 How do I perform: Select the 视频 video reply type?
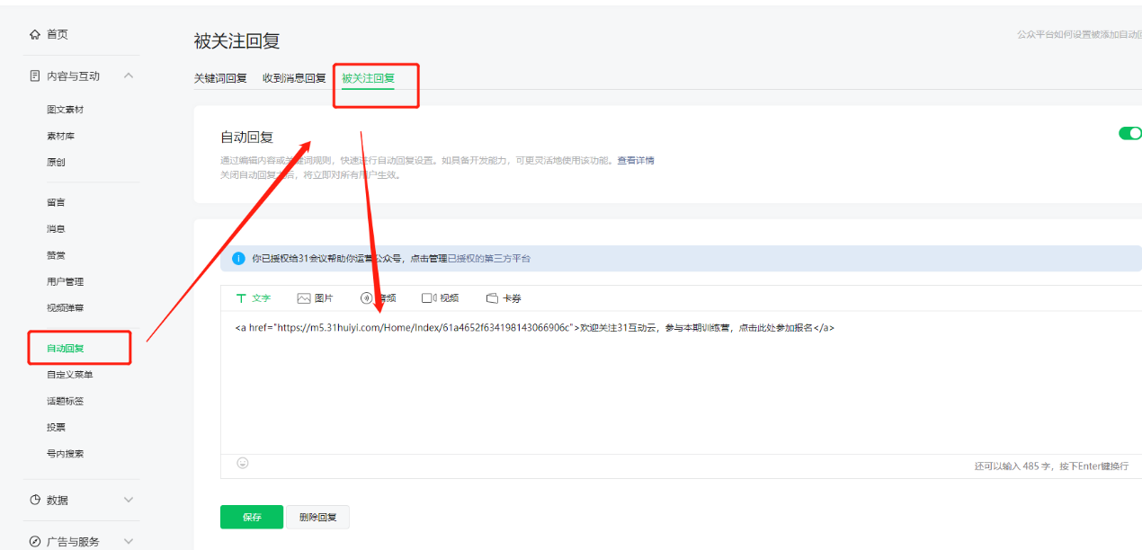(x=441, y=297)
